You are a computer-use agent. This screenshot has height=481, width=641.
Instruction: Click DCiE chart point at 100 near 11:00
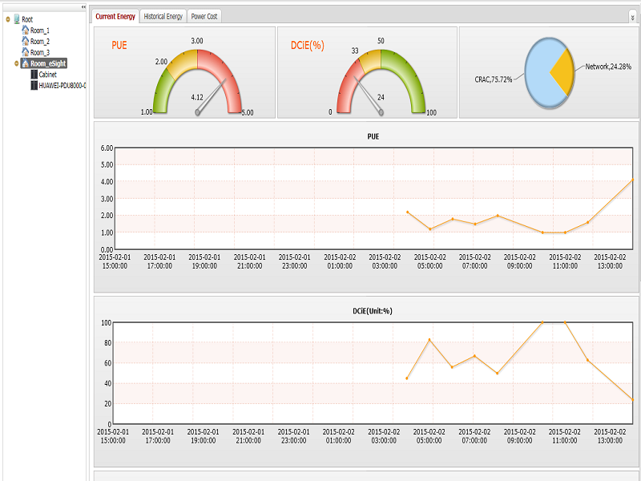pos(565,322)
